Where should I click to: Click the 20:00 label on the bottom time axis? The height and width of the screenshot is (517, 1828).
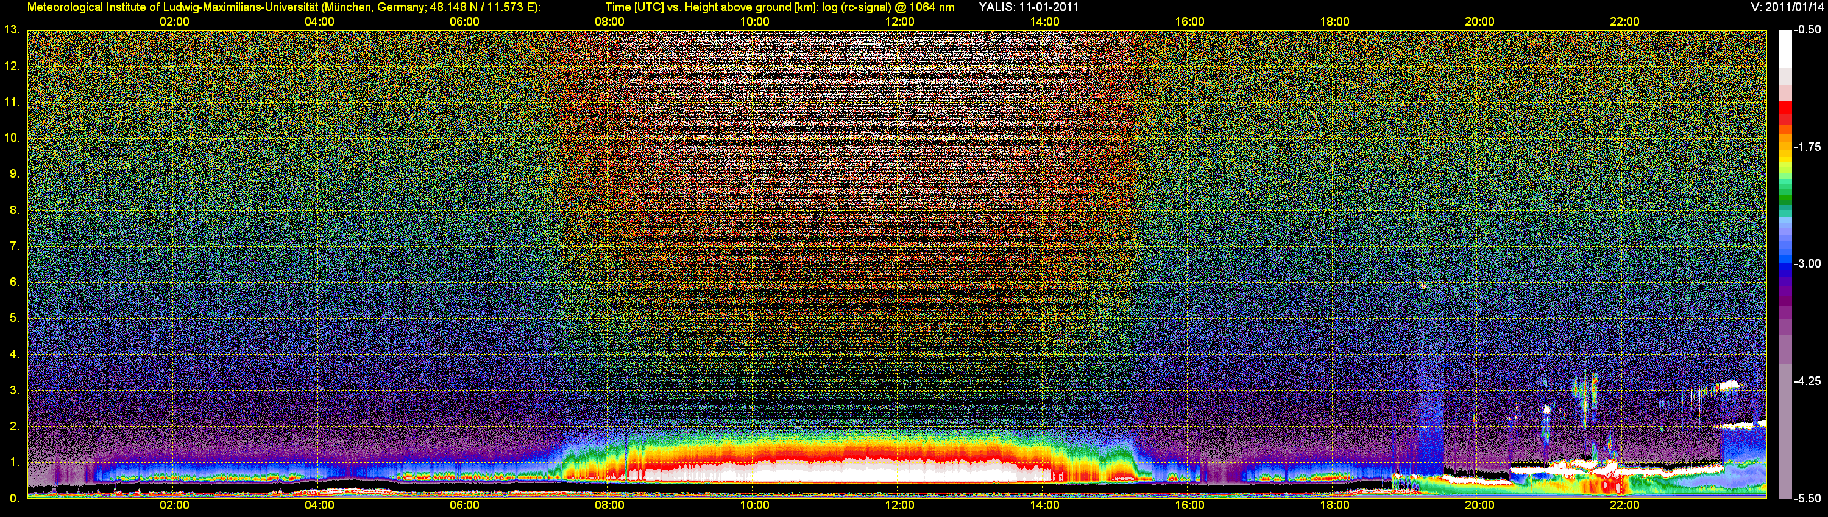pyautogui.click(x=1479, y=505)
